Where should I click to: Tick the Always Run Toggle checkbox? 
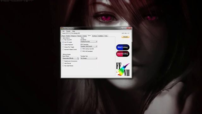pos(63,47)
